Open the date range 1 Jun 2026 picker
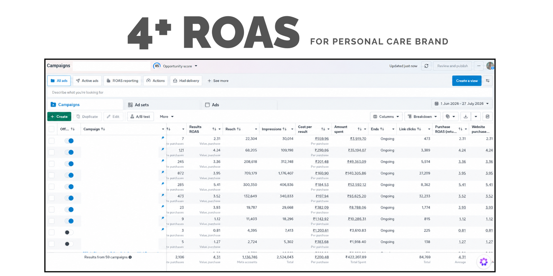The height and width of the screenshot is (276, 553). click(x=462, y=103)
